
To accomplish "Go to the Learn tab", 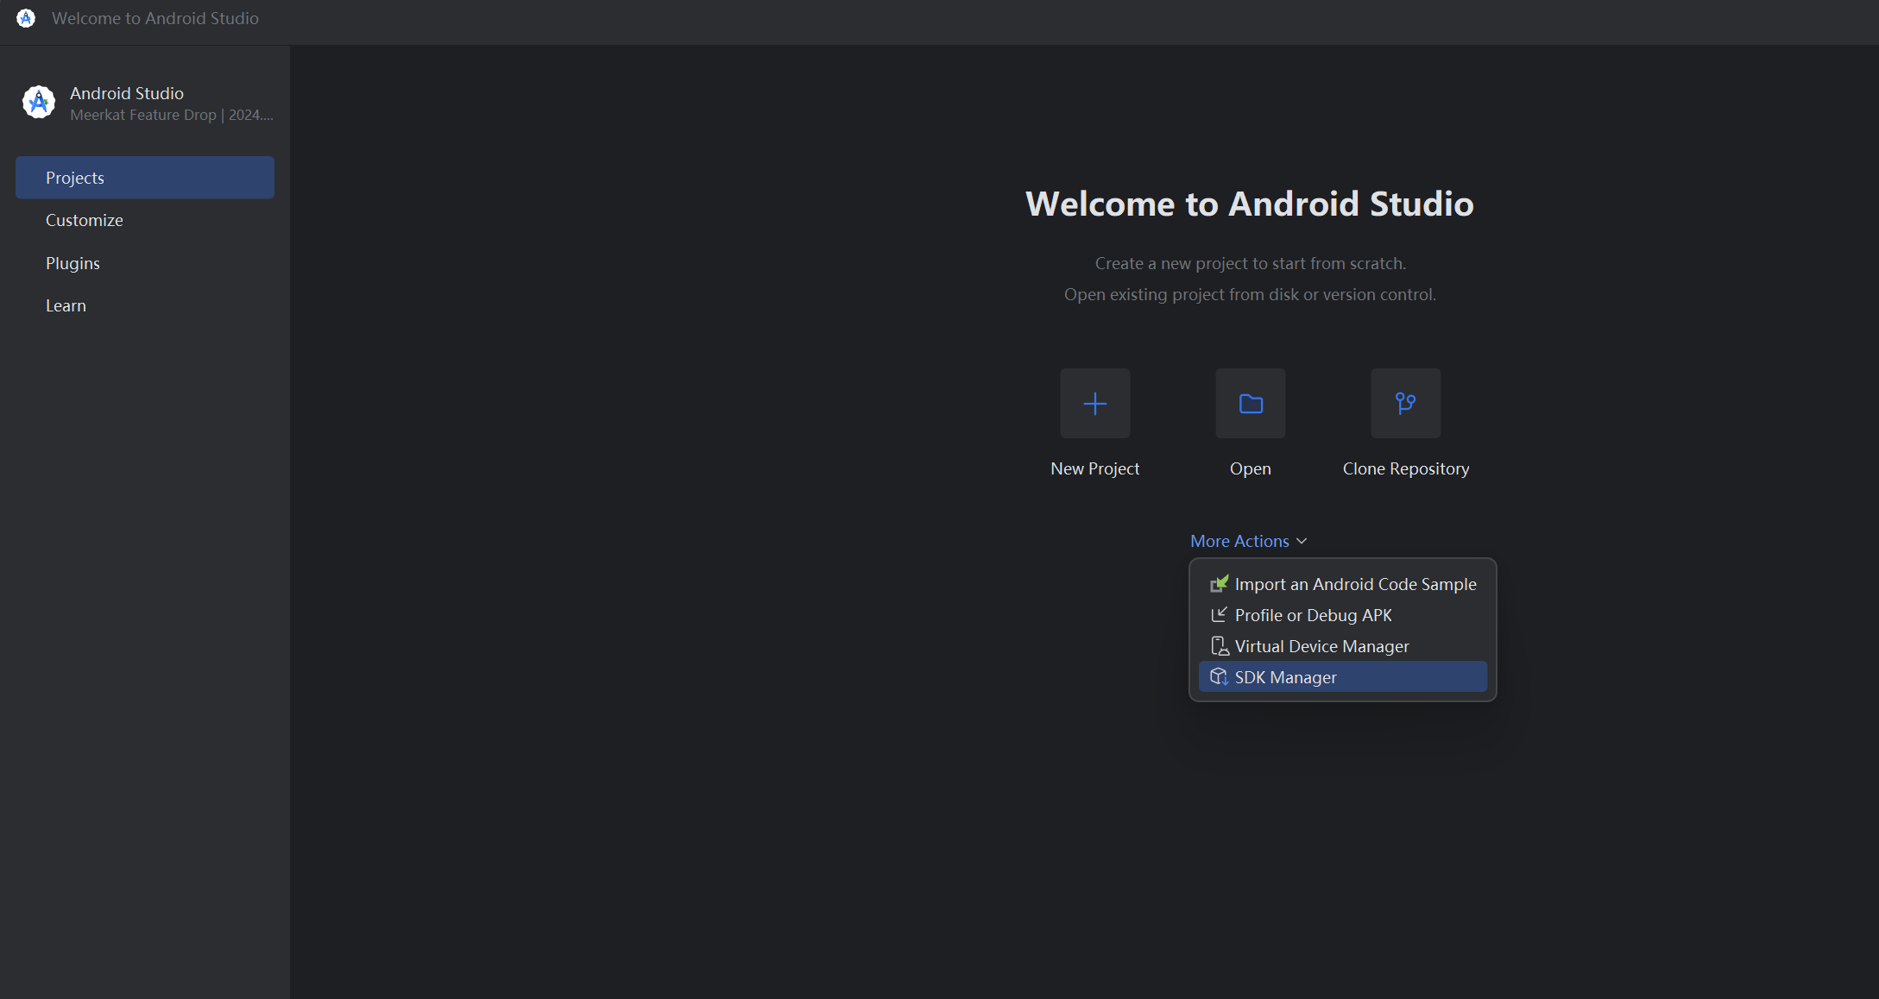I will pos(66,305).
